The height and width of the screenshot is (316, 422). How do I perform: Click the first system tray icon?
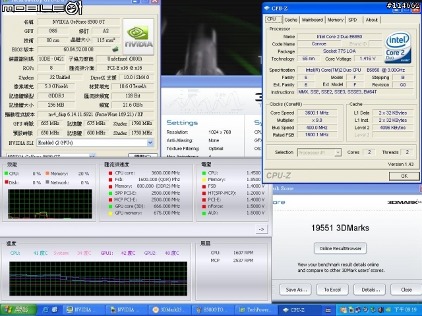(x=344, y=310)
